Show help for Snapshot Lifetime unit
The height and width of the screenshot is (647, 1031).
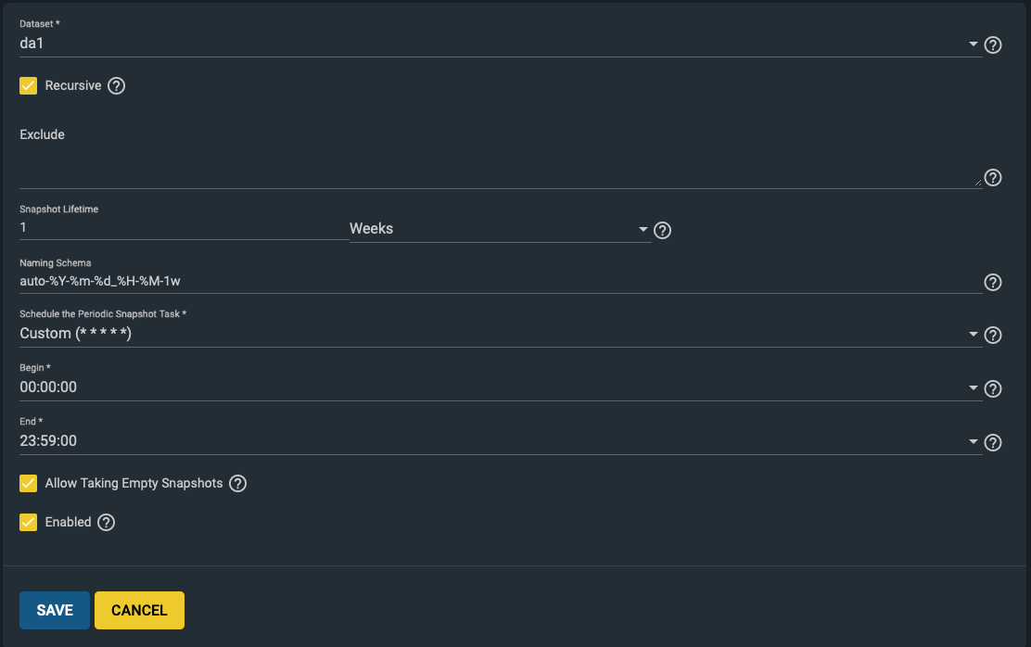[662, 230]
